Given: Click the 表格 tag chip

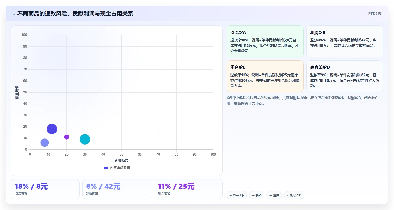Looking at the screenshot, I should [x=257, y=195].
